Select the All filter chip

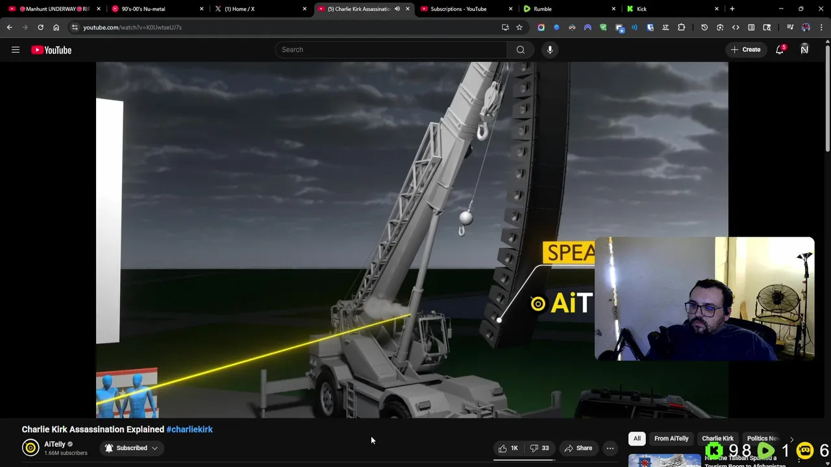637,439
